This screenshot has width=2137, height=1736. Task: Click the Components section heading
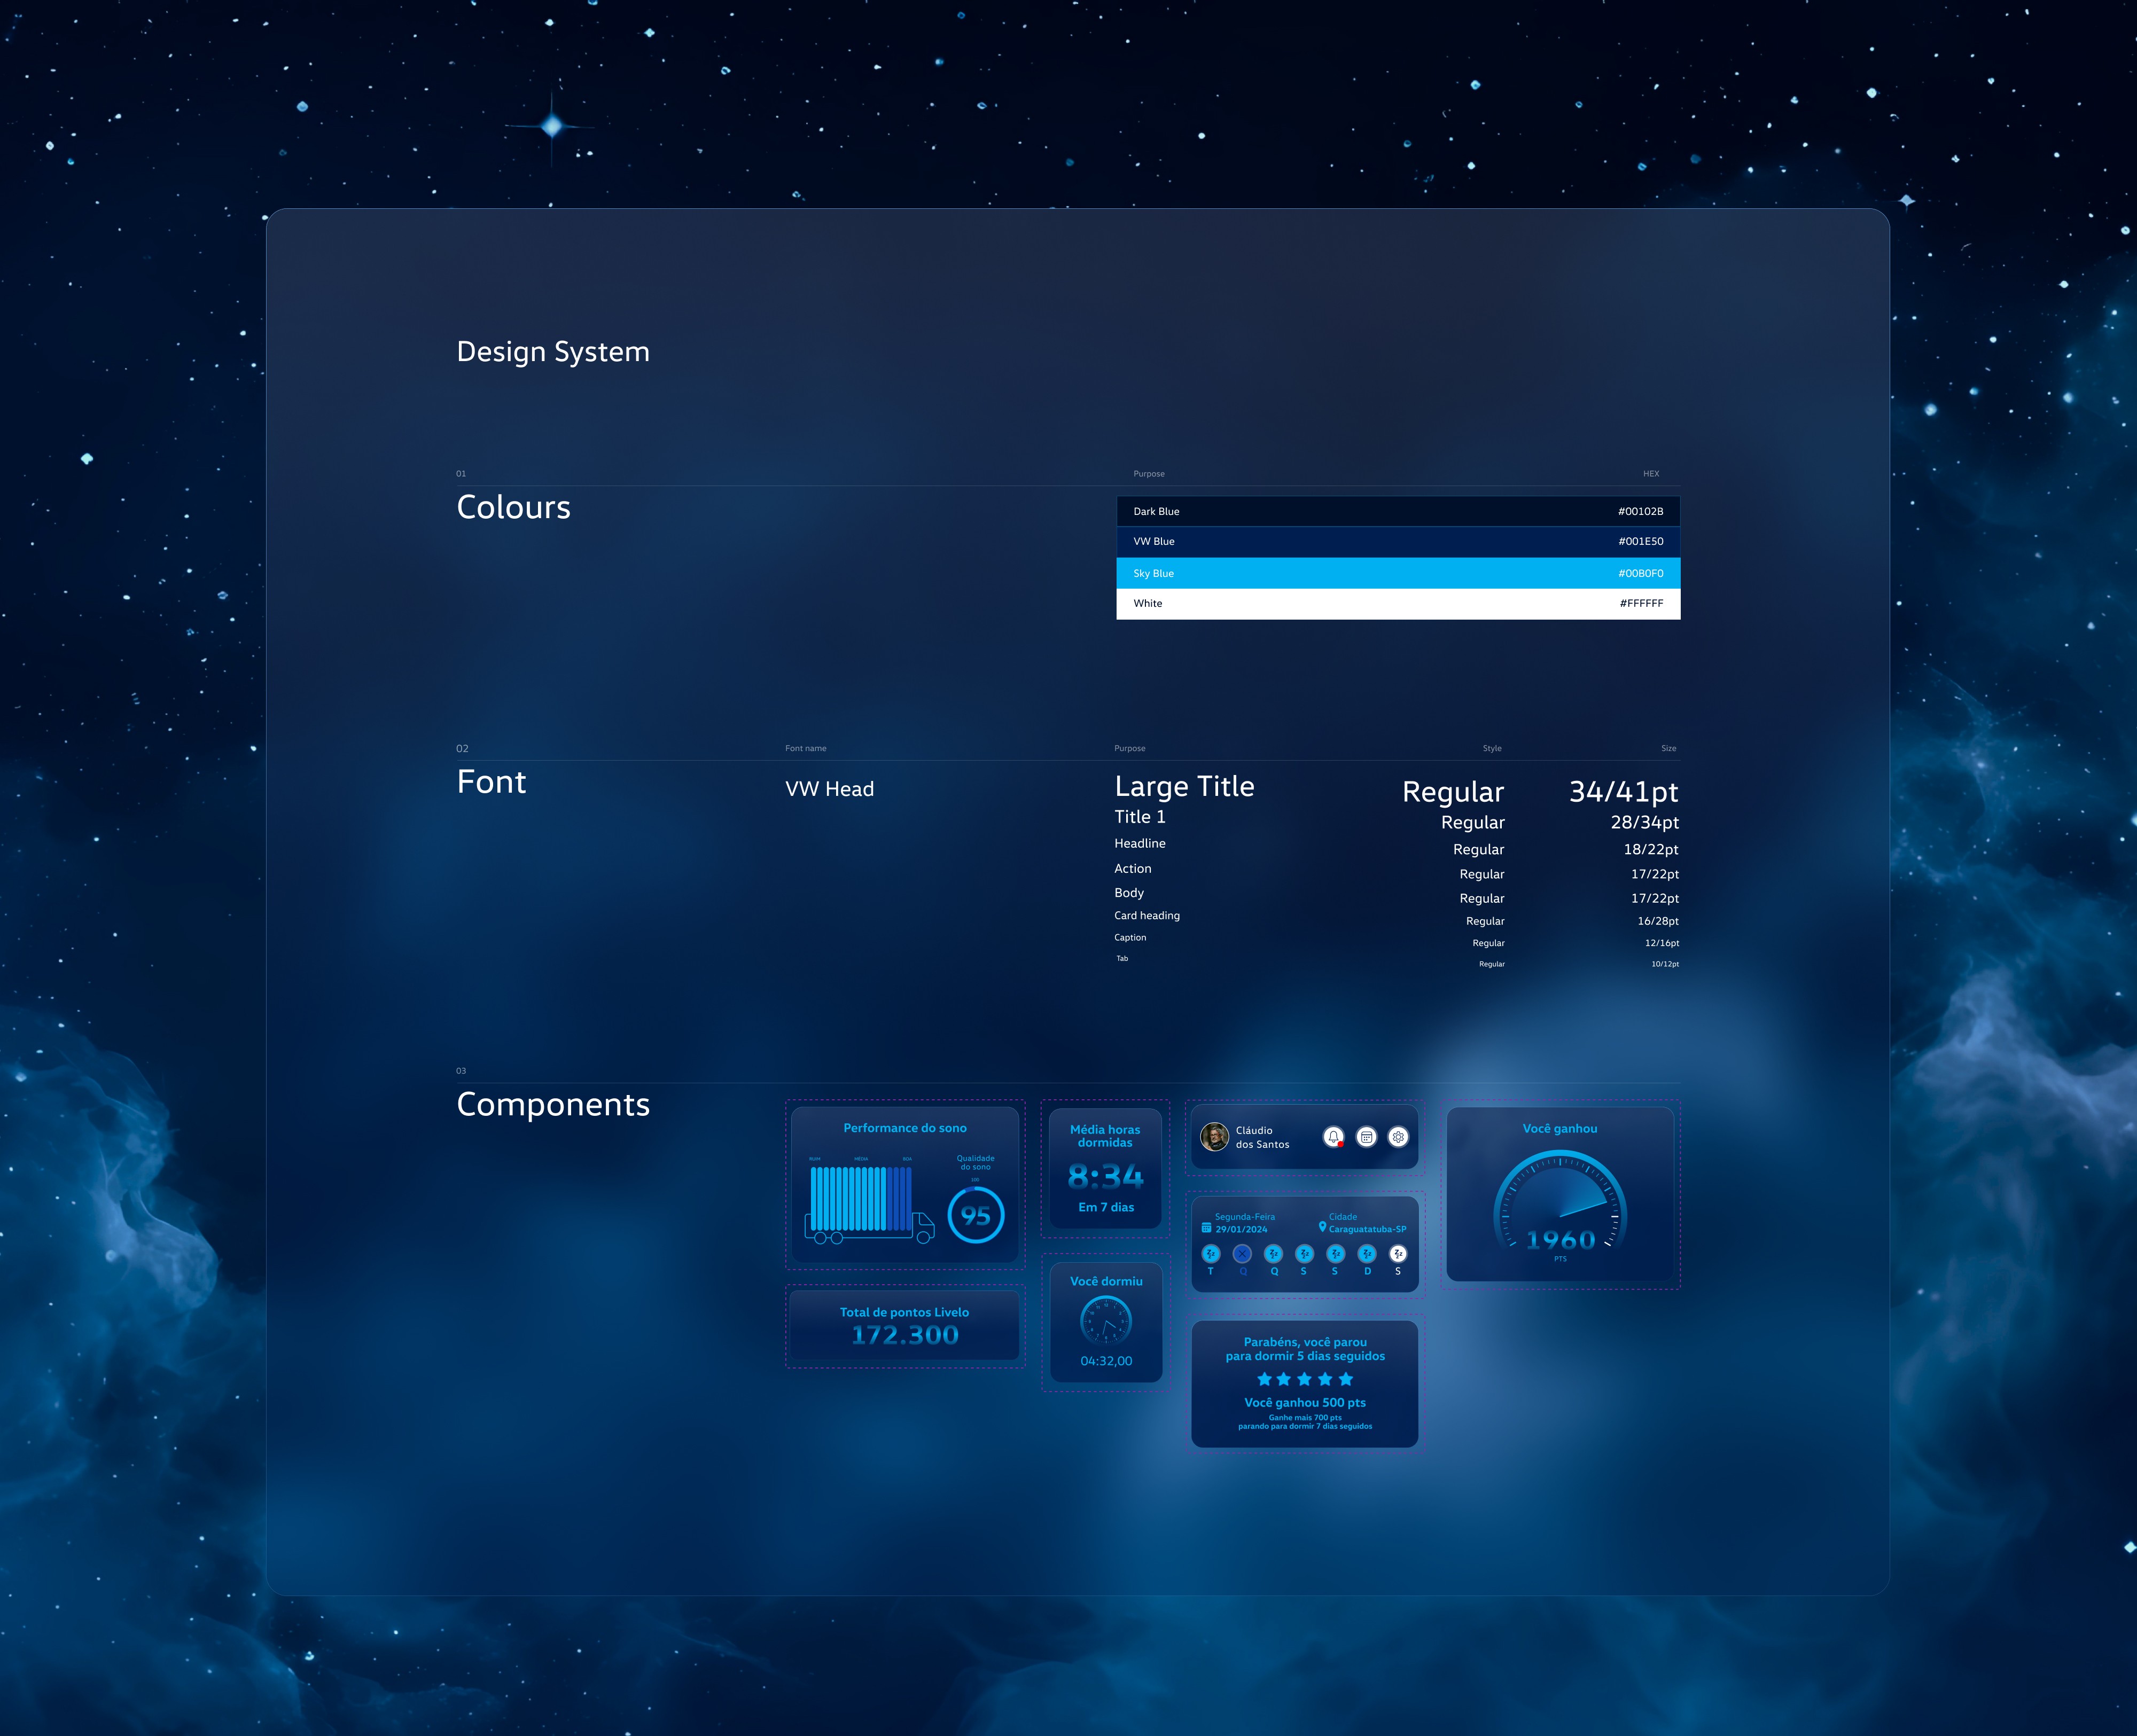point(553,1104)
